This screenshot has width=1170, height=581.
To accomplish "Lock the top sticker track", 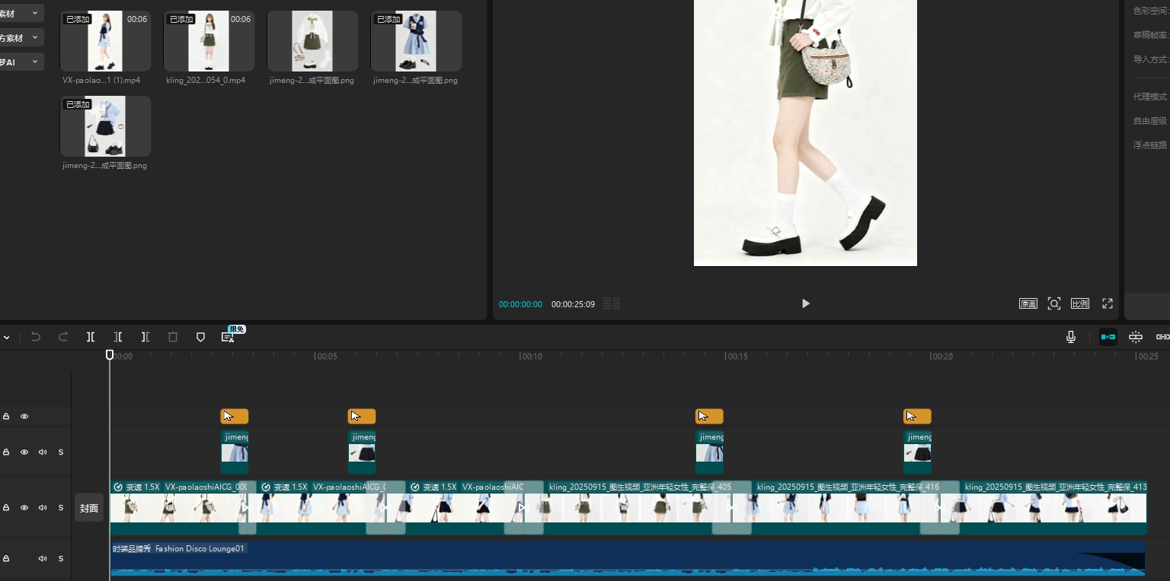I will 6,417.
